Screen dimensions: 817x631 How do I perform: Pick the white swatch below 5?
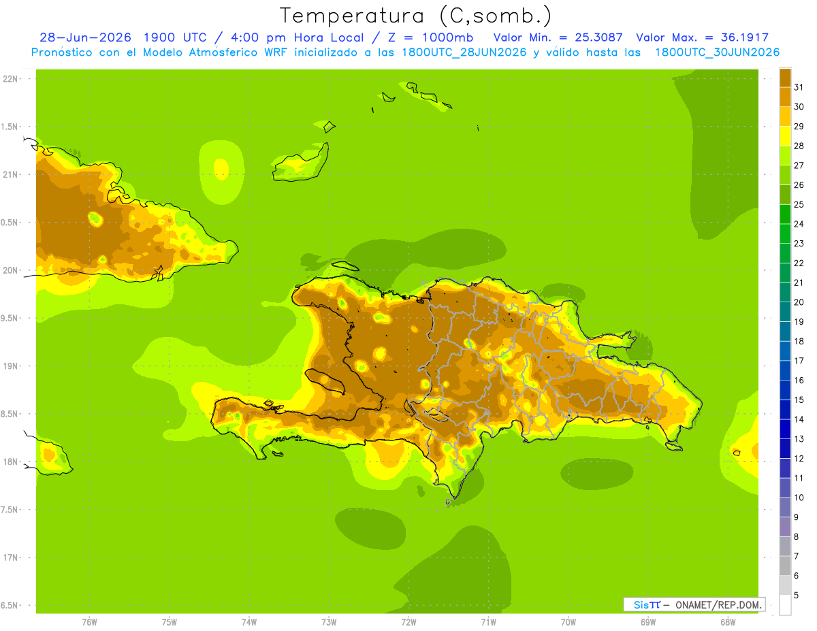(x=785, y=605)
